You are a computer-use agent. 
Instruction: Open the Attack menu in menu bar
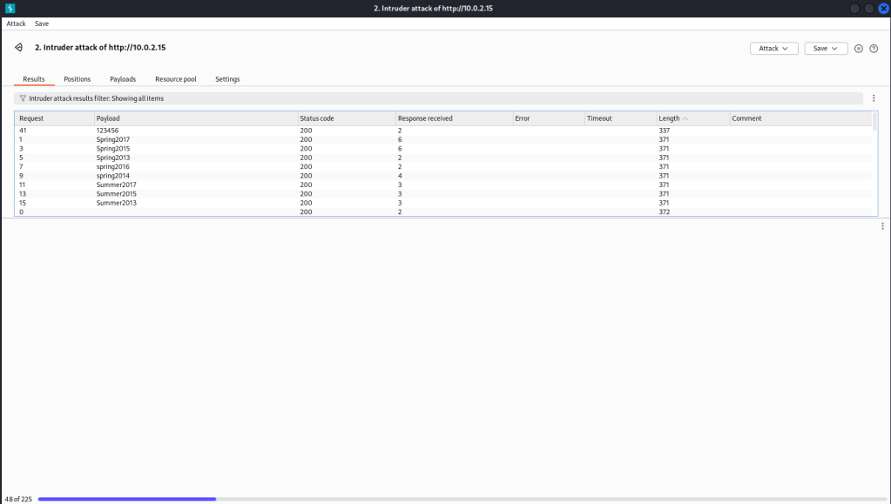[16, 24]
